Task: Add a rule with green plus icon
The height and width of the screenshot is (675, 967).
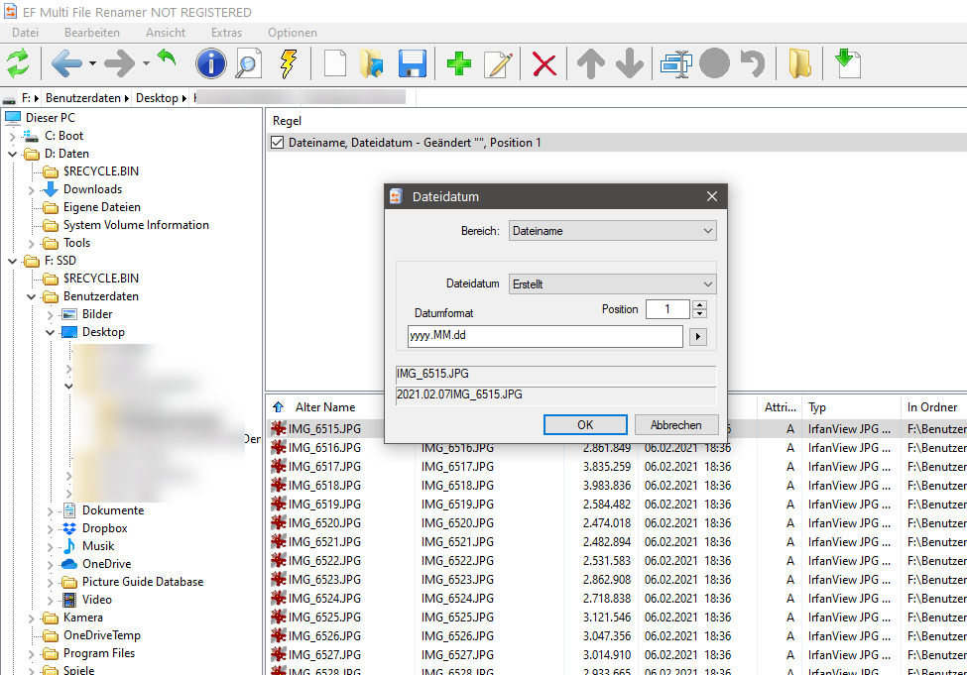Action: 459,63
